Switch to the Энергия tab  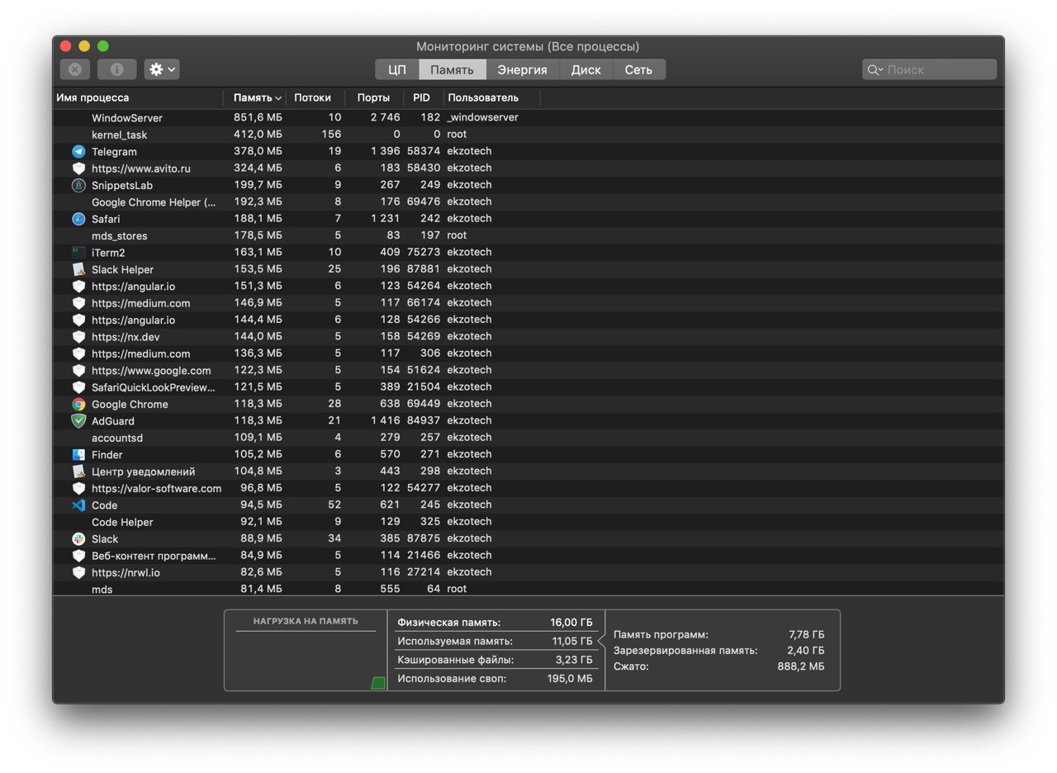pyautogui.click(x=522, y=69)
